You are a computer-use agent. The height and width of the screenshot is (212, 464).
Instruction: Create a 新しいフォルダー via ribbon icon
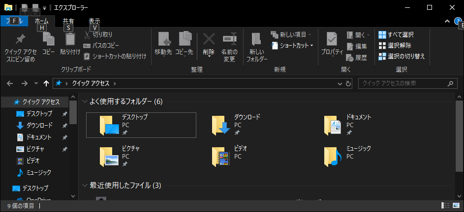[257, 40]
